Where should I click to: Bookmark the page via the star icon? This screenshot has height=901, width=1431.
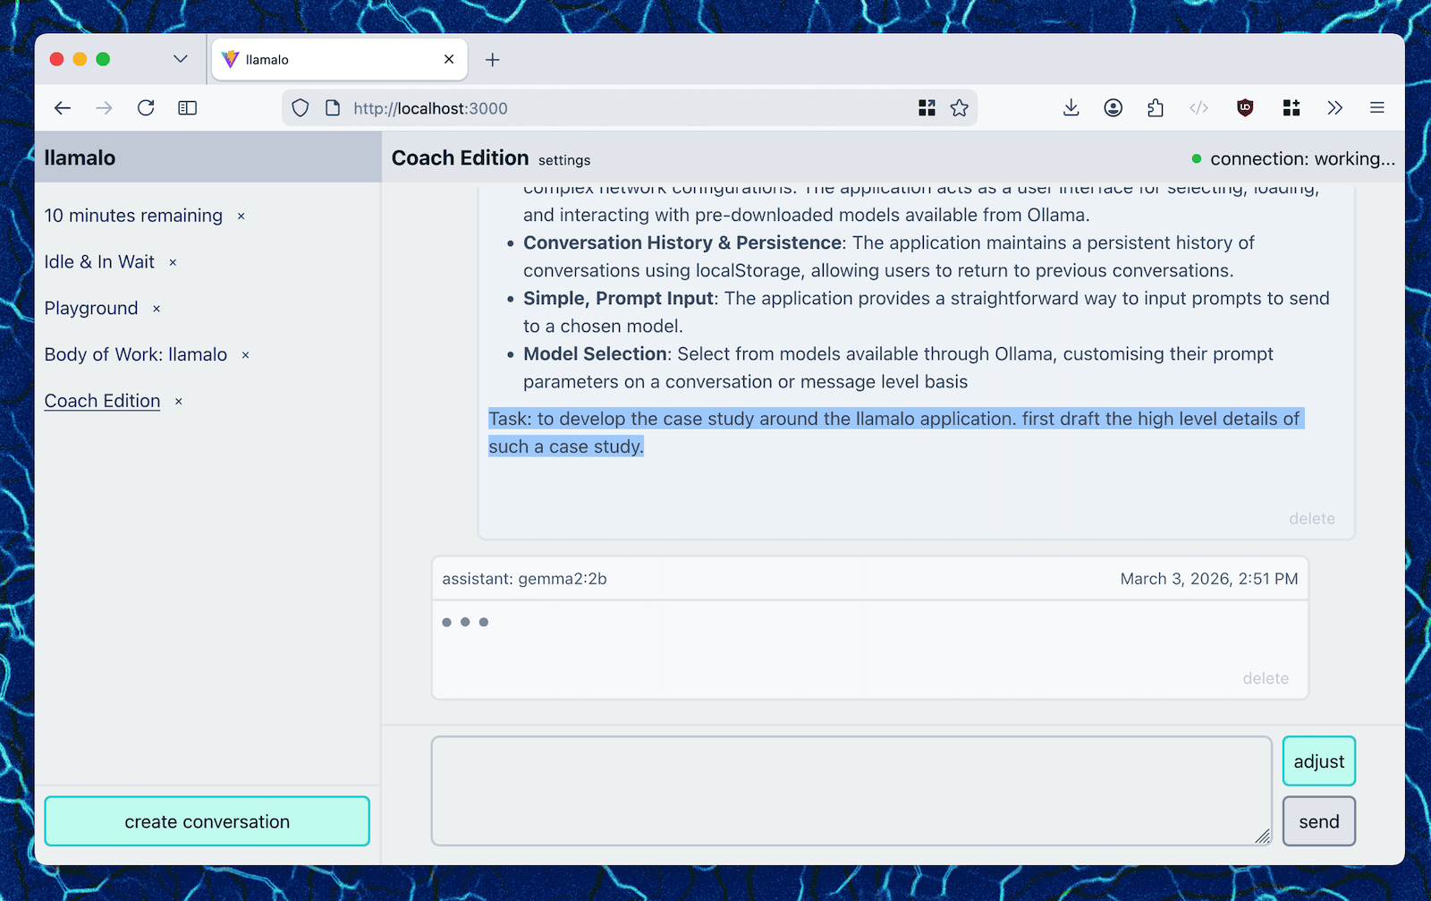tap(959, 107)
